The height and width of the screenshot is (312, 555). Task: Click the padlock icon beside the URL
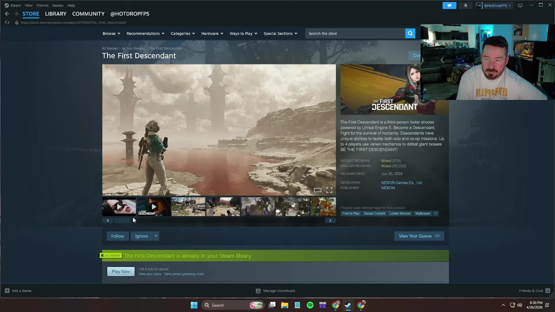click(x=16, y=23)
